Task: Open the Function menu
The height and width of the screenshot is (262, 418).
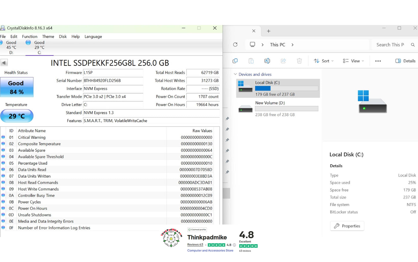Action: [x=30, y=36]
